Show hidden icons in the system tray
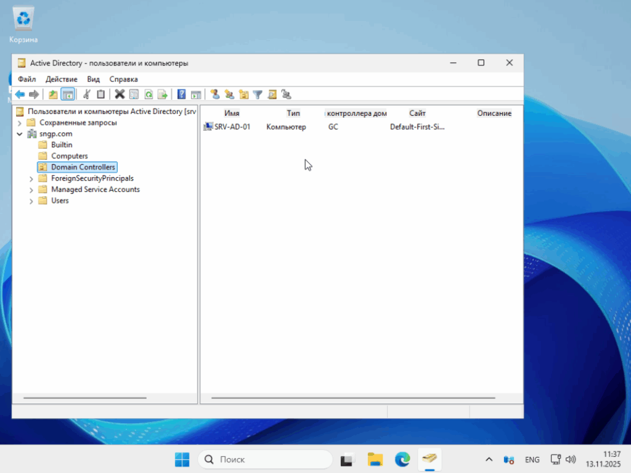631x473 pixels. [489, 459]
